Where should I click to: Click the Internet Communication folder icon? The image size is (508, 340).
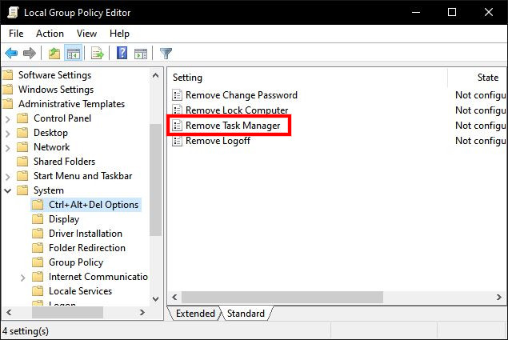tap(38, 277)
